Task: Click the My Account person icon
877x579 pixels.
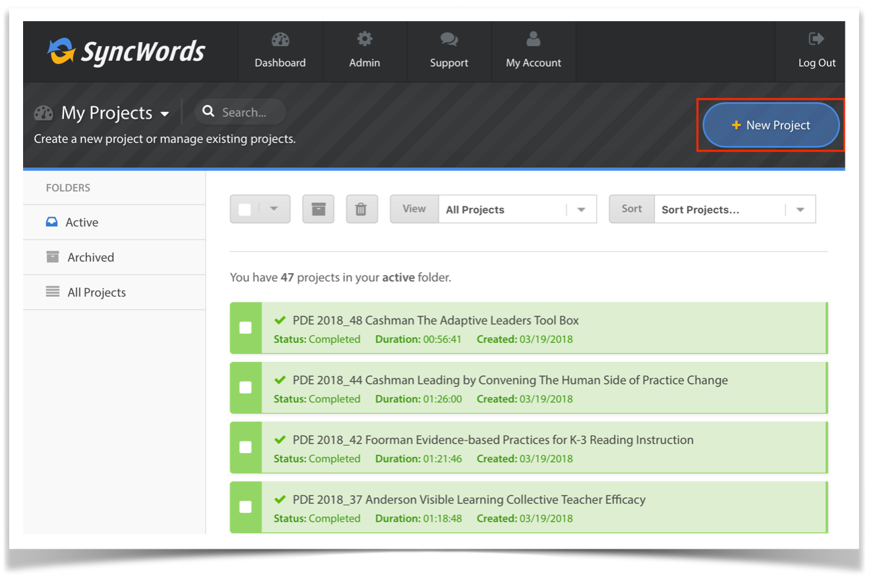Action: tap(533, 38)
